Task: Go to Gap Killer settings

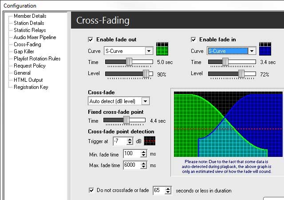Action: pyautogui.click(x=25, y=52)
